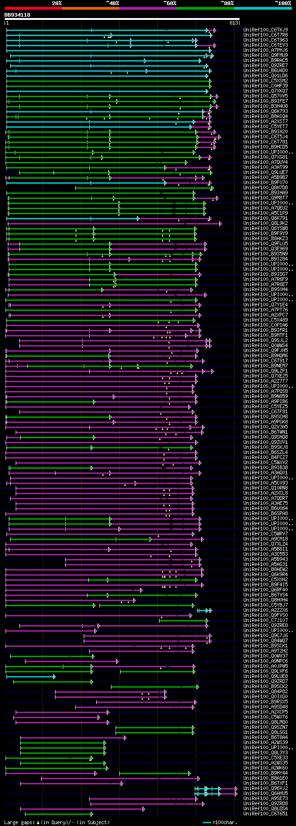Select hit label UniRef100_Q2V3A5
The width and height of the screenshot is (296, 826).
click(x=265, y=427)
